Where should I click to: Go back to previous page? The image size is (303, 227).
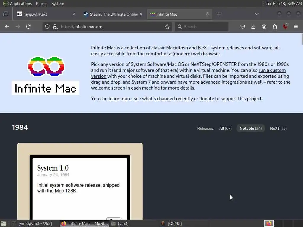coord(7,27)
